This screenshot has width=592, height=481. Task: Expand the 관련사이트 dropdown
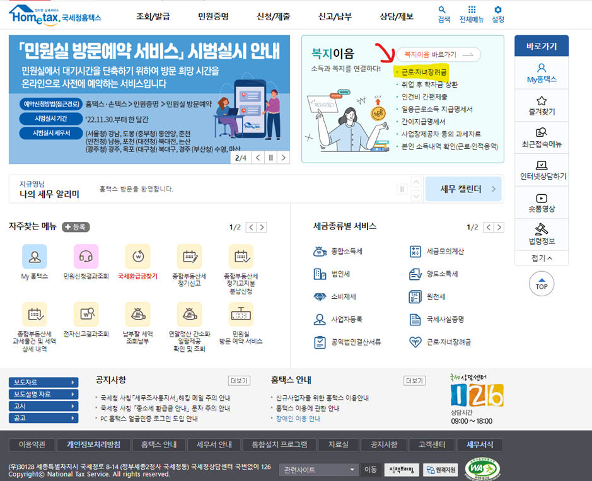coord(320,470)
